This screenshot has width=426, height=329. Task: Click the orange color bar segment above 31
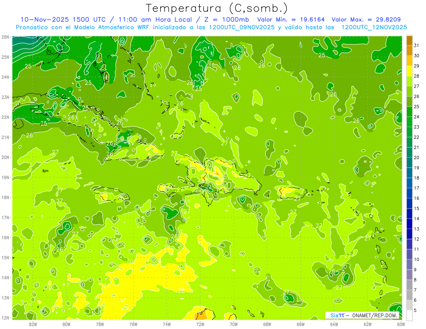(x=409, y=40)
